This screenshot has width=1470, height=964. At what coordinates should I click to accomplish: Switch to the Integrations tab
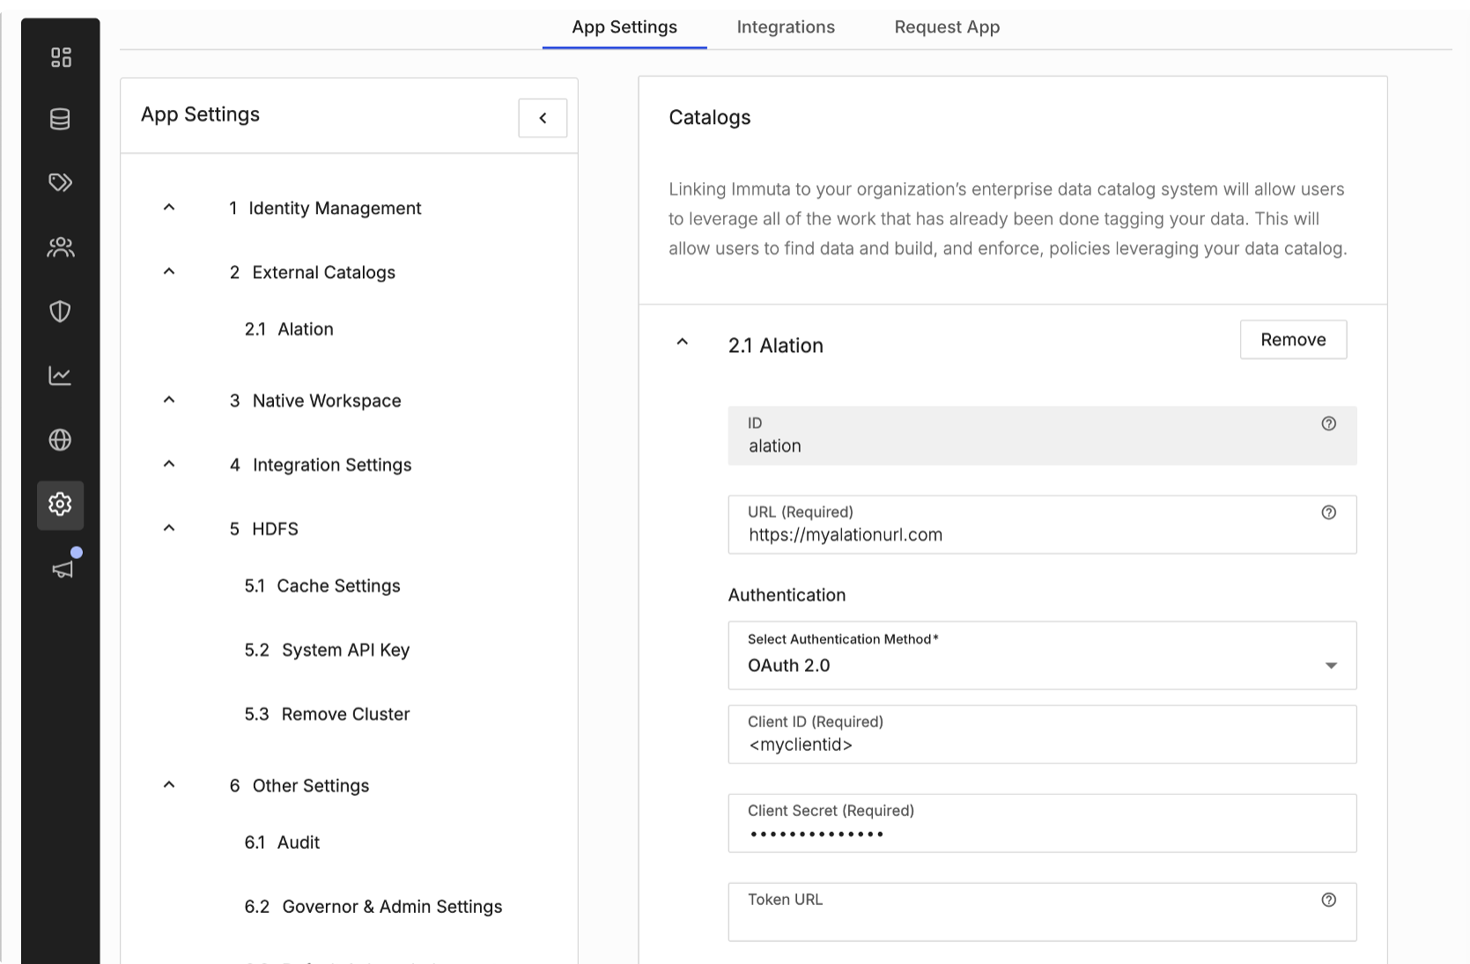click(786, 27)
